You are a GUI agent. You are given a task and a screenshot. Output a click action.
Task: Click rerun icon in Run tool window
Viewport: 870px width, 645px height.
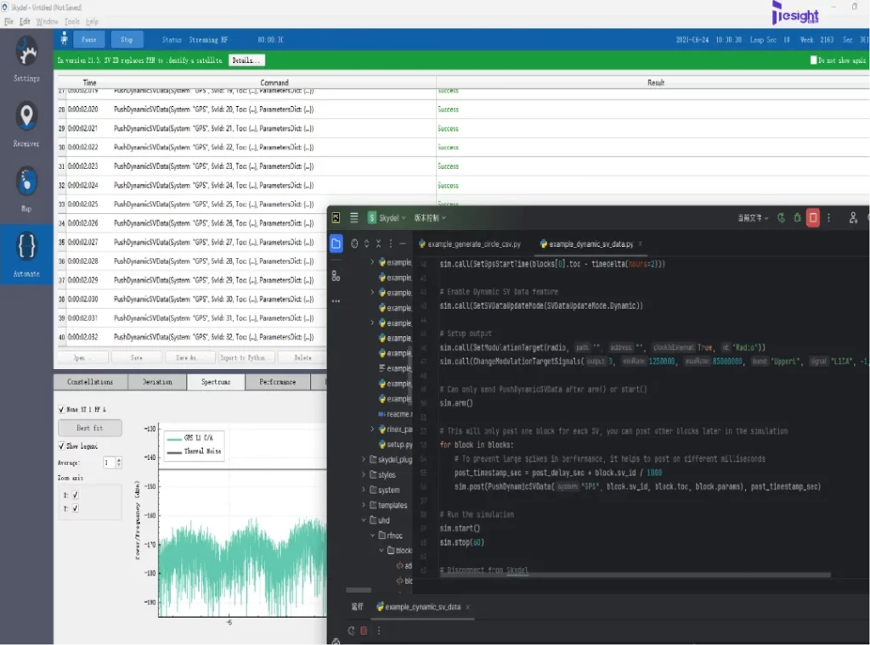pyautogui.click(x=351, y=630)
